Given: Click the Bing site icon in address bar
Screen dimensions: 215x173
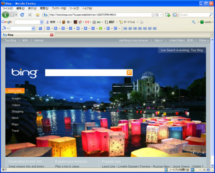Looking at the screenshot, I should tap(46, 15).
